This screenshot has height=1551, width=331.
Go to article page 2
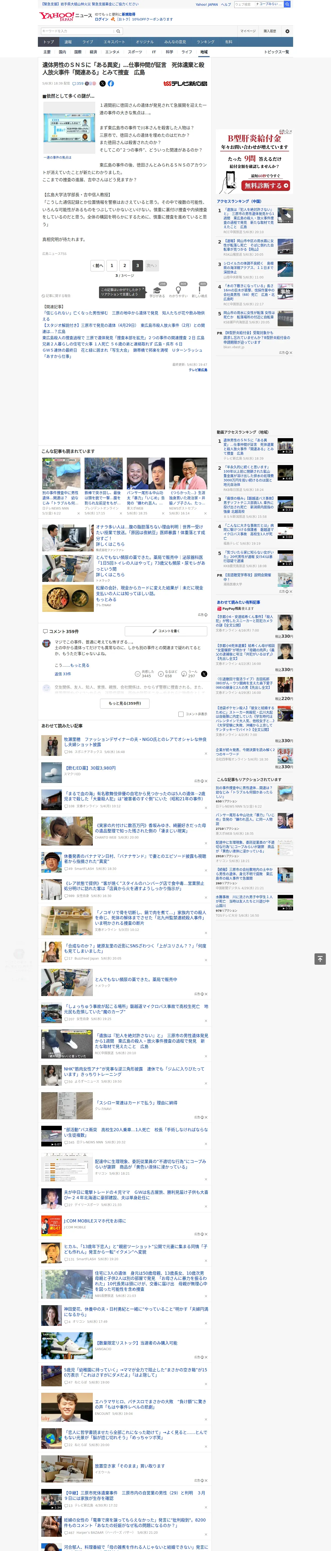[125, 265]
